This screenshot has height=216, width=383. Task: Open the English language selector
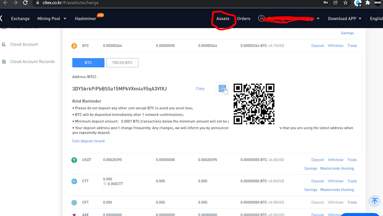376,19
